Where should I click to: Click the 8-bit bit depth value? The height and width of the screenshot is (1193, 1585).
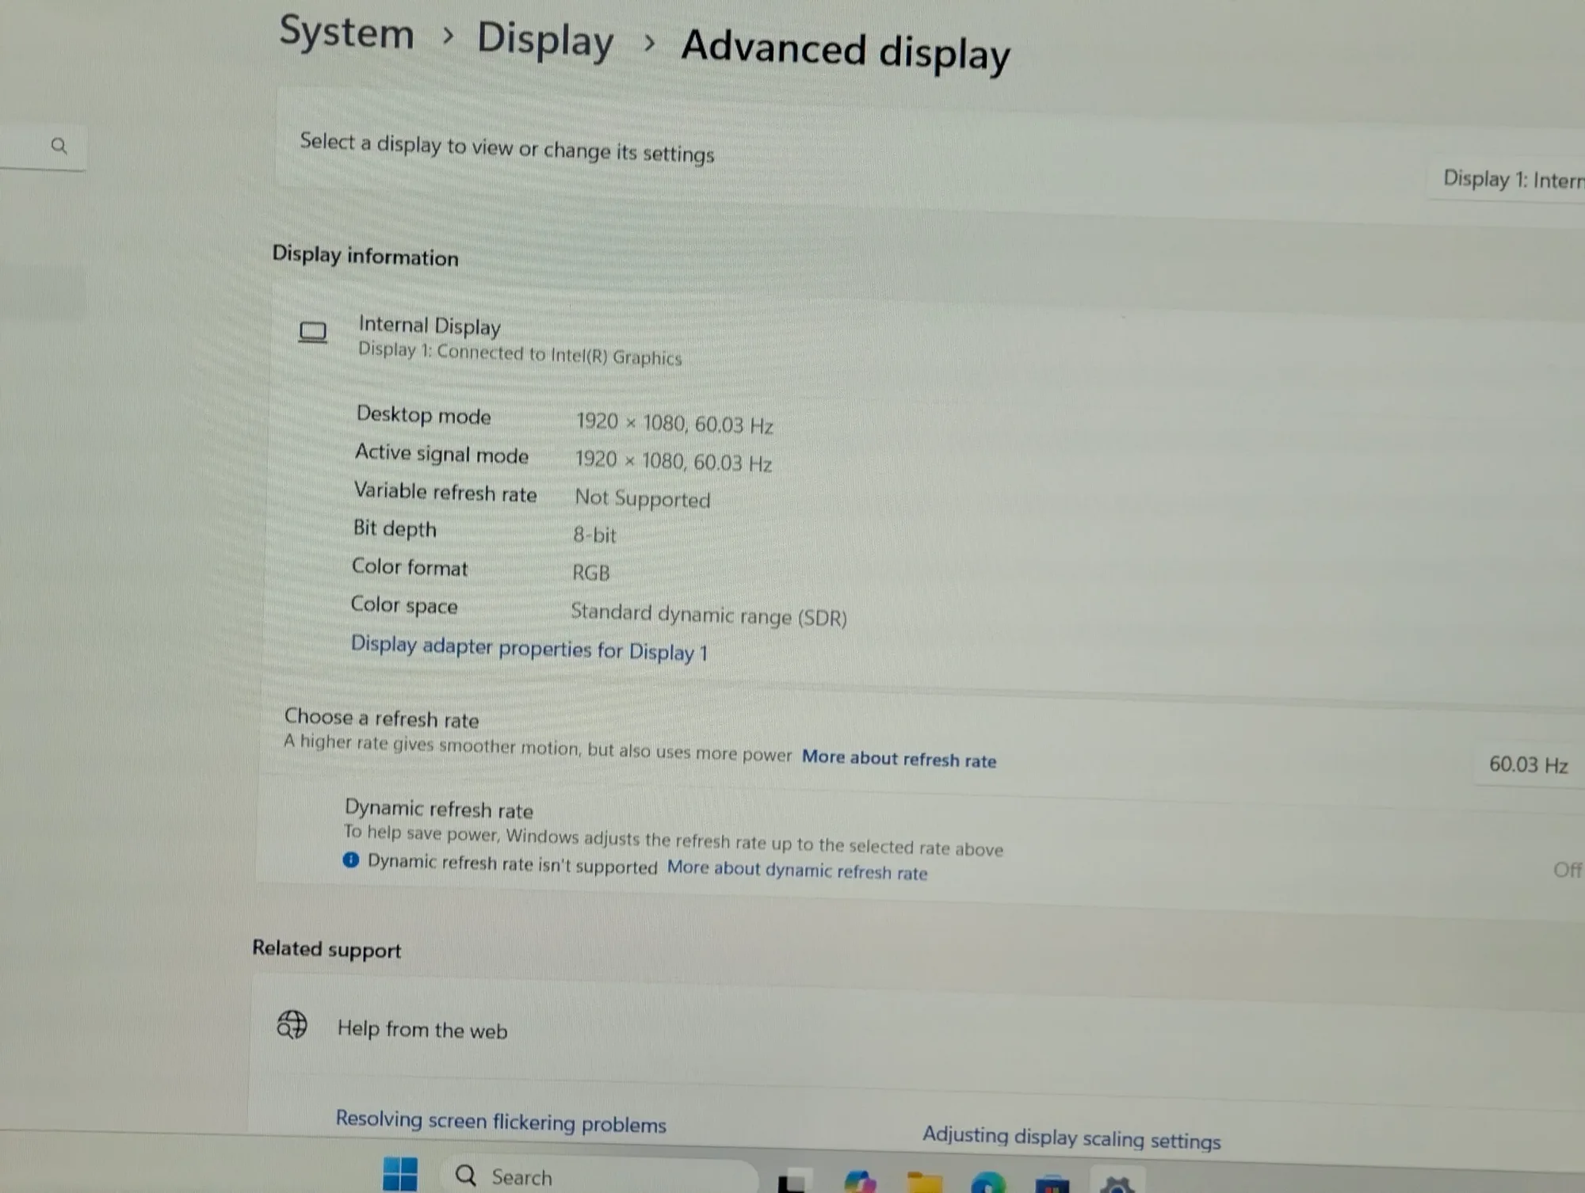[x=594, y=535]
